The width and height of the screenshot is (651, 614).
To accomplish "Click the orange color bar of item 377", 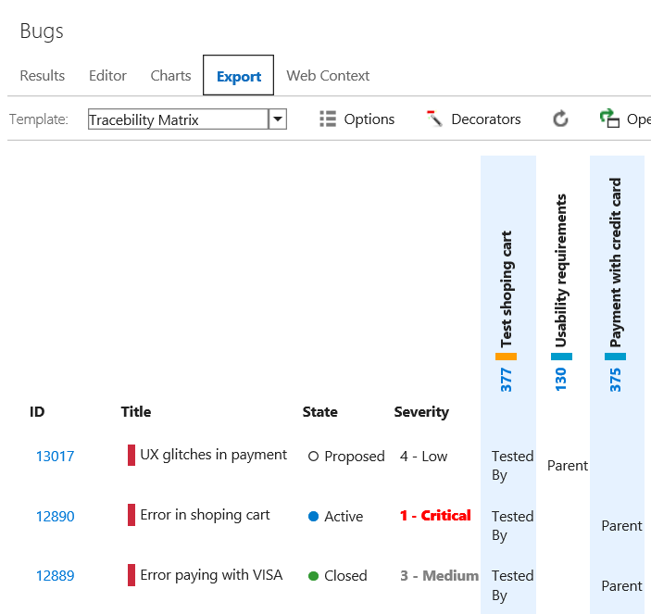I will (x=507, y=357).
